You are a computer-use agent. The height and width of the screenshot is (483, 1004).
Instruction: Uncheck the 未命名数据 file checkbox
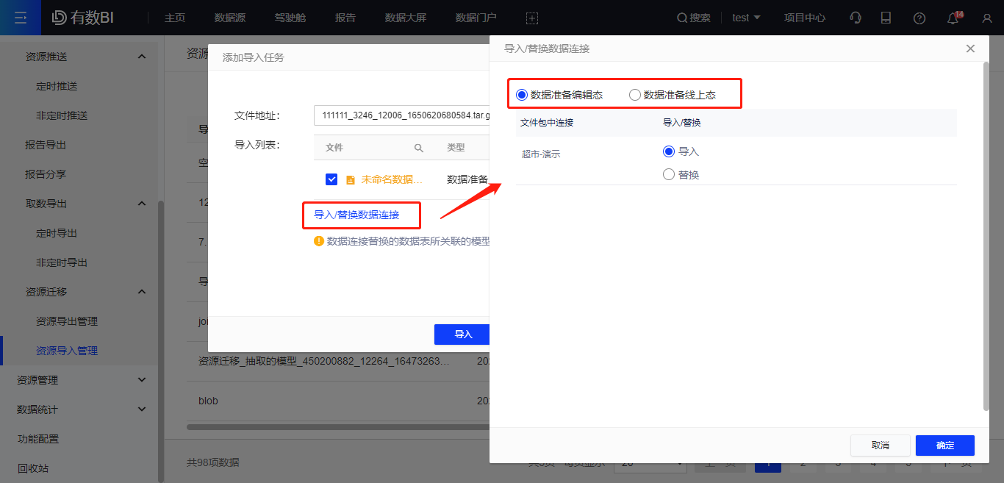[331, 179]
